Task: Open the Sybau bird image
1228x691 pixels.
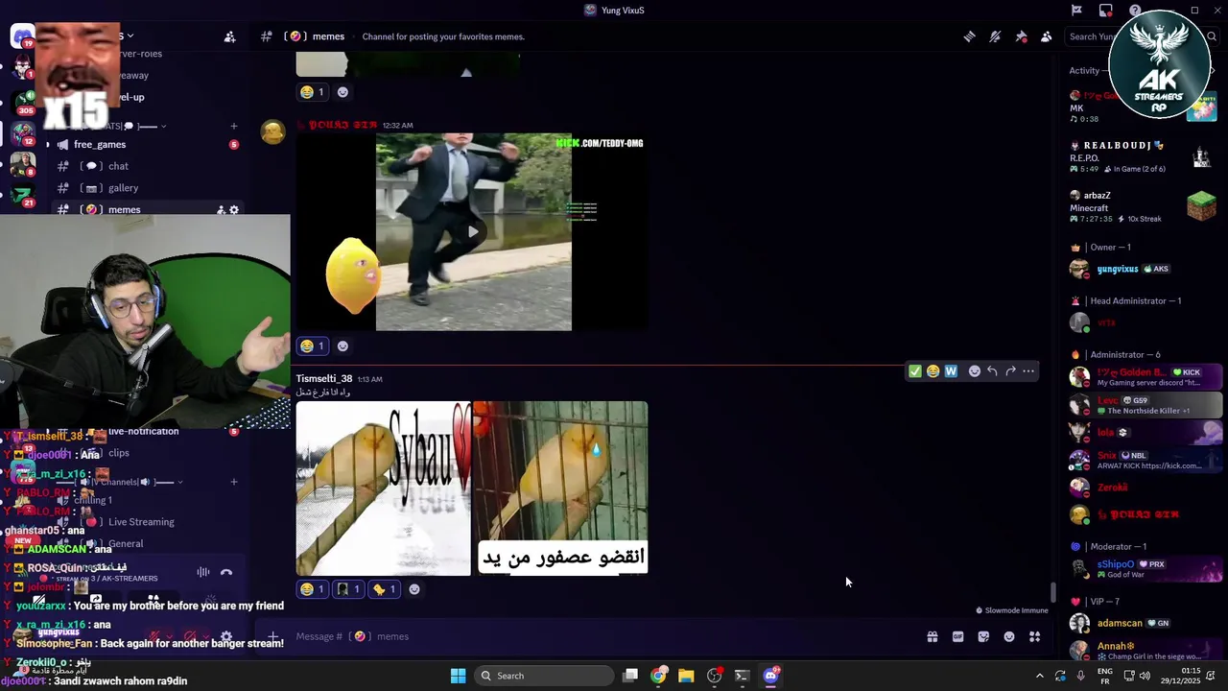Action: (383, 488)
